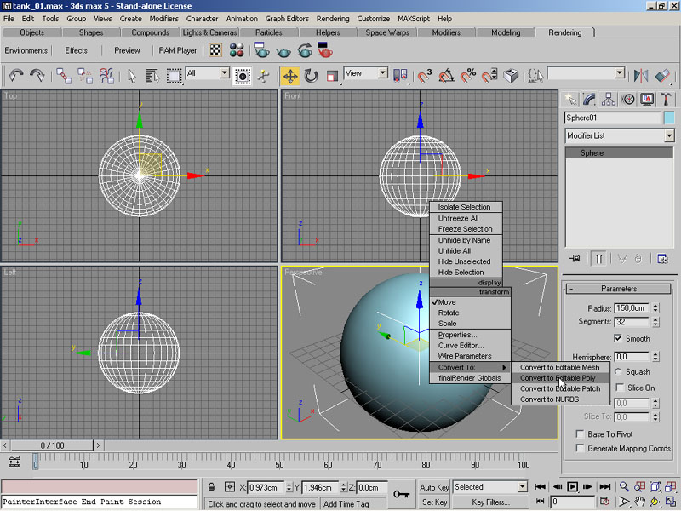681x511 pixels.
Task: Click the Mirror tool icon
Action: (x=641, y=76)
